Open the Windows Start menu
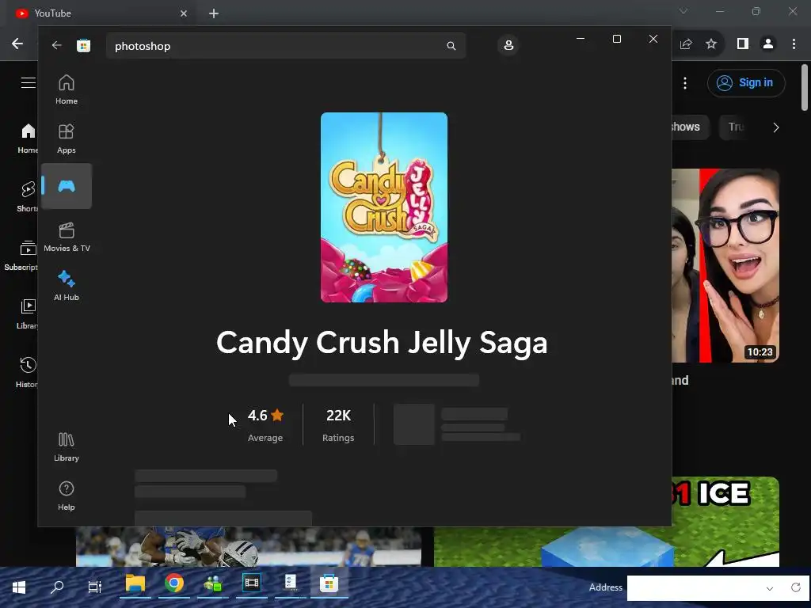Image resolution: width=811 pixels, height=608 pixels. 19,587
